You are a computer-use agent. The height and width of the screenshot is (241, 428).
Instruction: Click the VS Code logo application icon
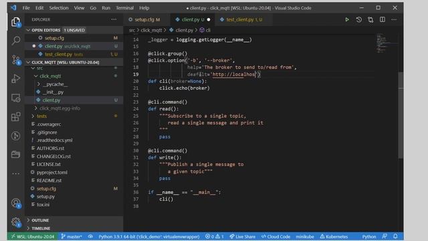[13, 8]
